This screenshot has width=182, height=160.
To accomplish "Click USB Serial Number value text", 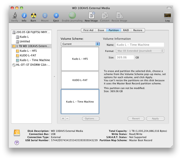I will [x=74, y=140].
